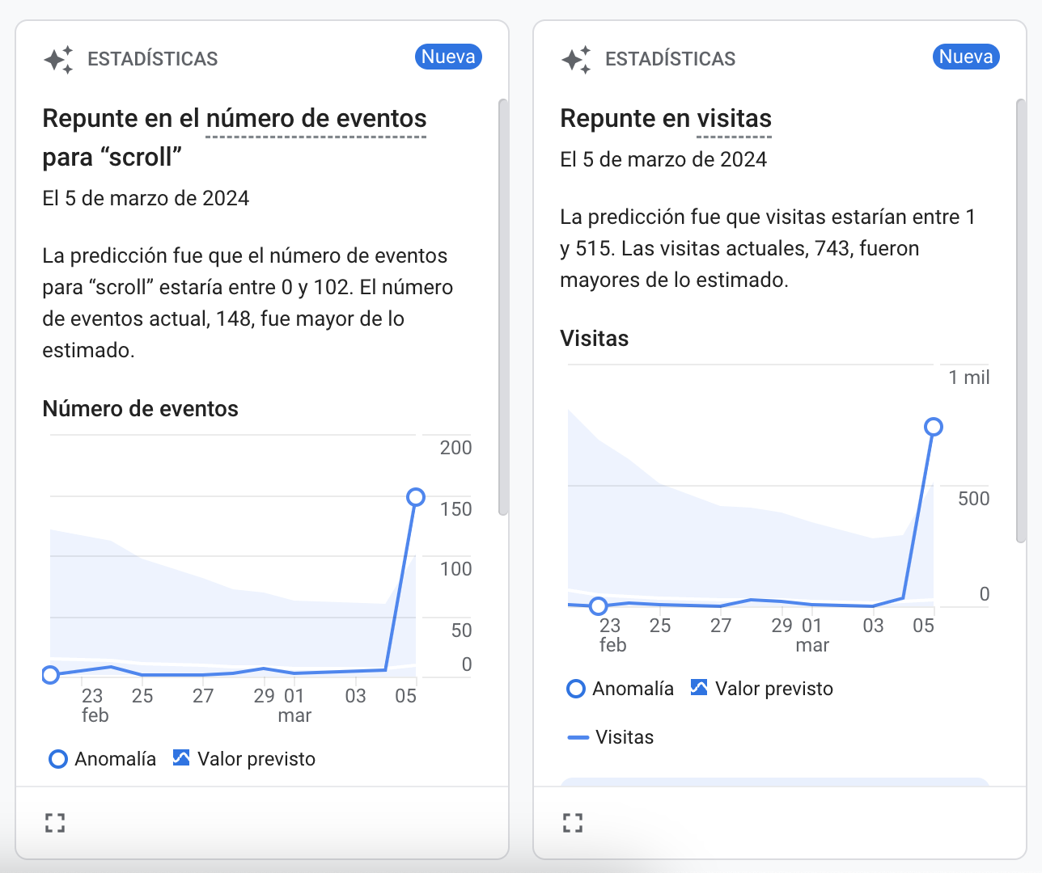Click the Nueva badge on the events card

tap(448, 57)
